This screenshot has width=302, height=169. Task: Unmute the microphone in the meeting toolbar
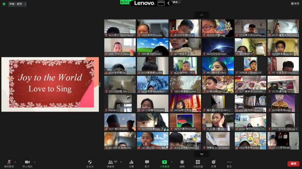click(9, 164)
